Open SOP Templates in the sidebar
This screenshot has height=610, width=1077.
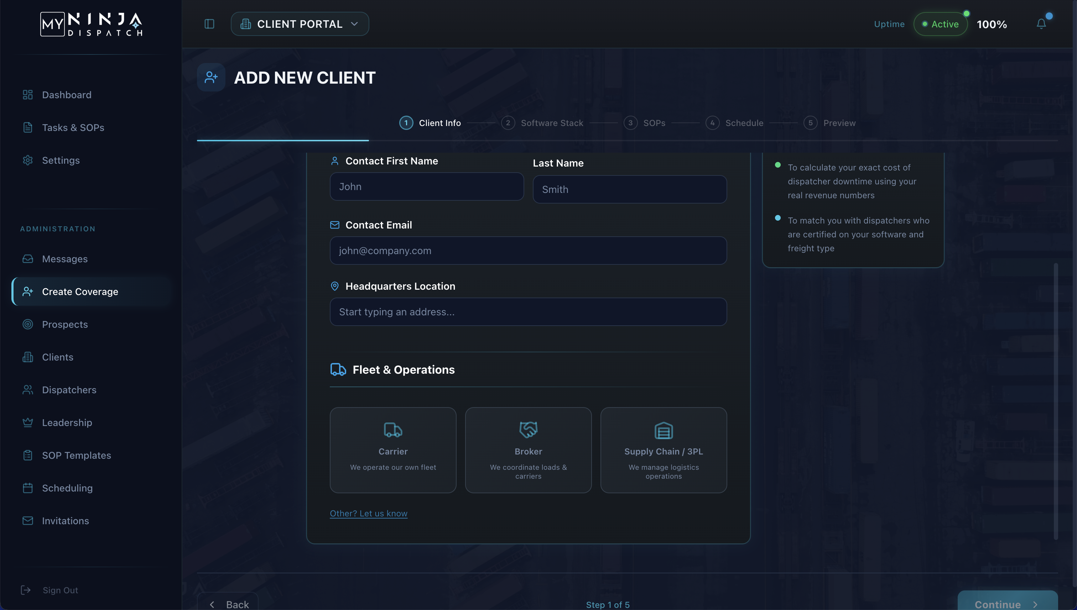coord(76,455)
